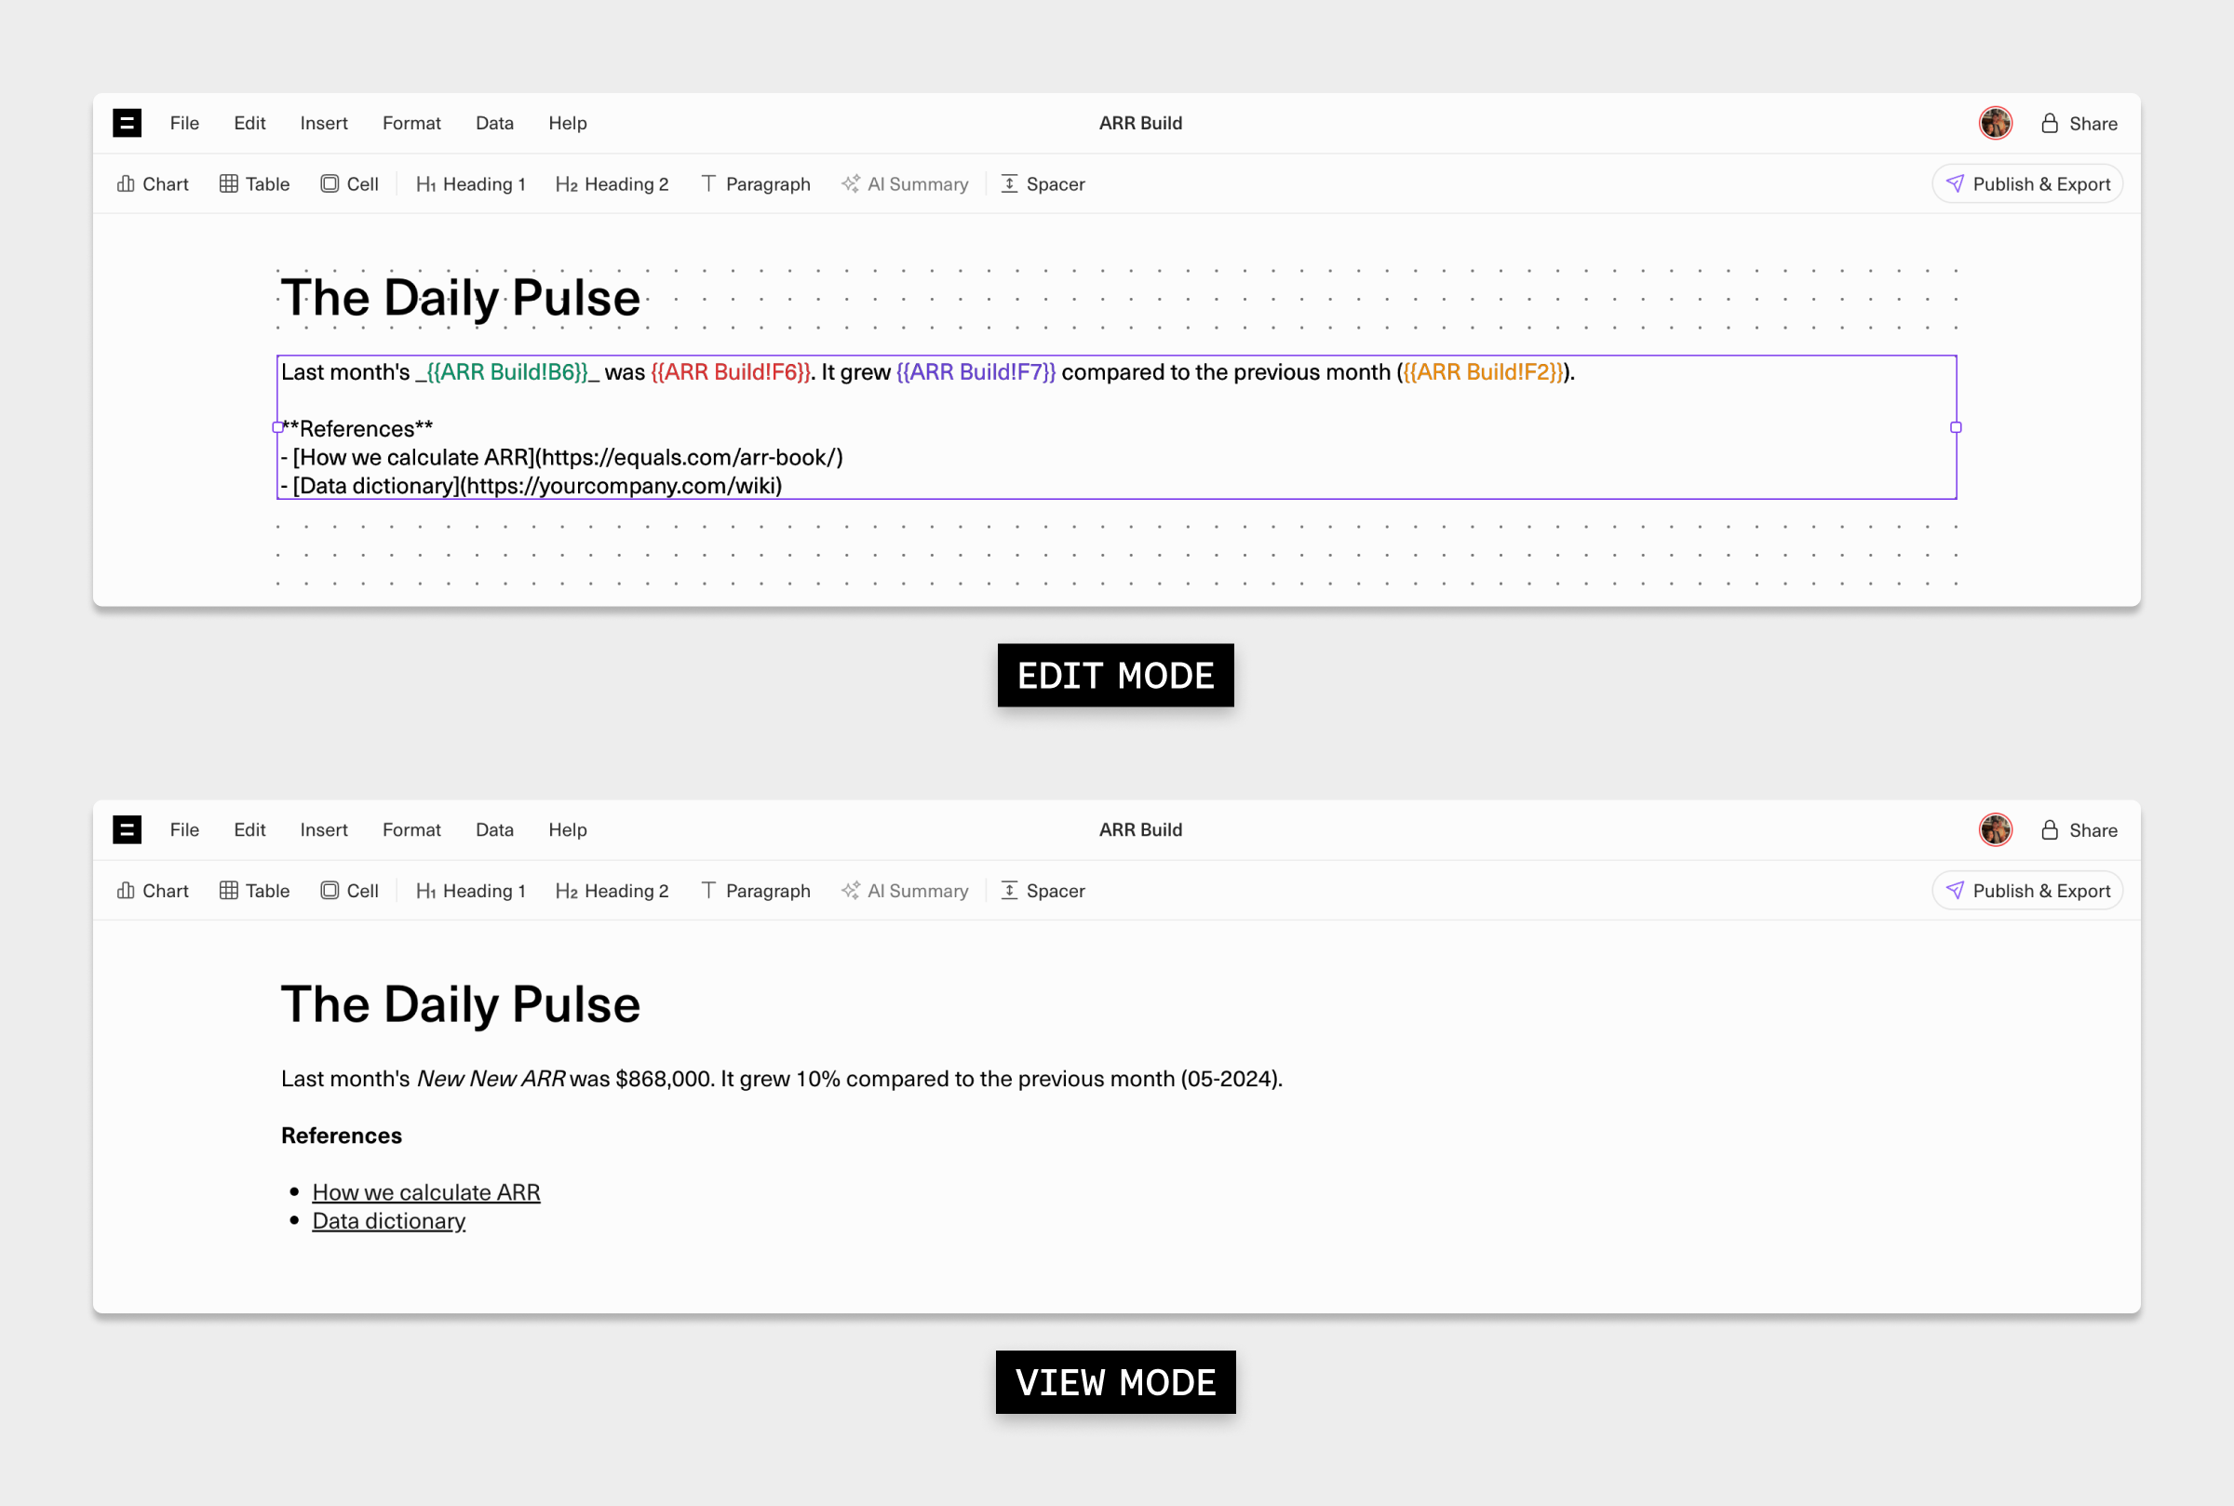Image resolution: width=2234 pixels, height=1506 pixels.
Task: Click the Equals logo in edit mode window
Action: 127,123
